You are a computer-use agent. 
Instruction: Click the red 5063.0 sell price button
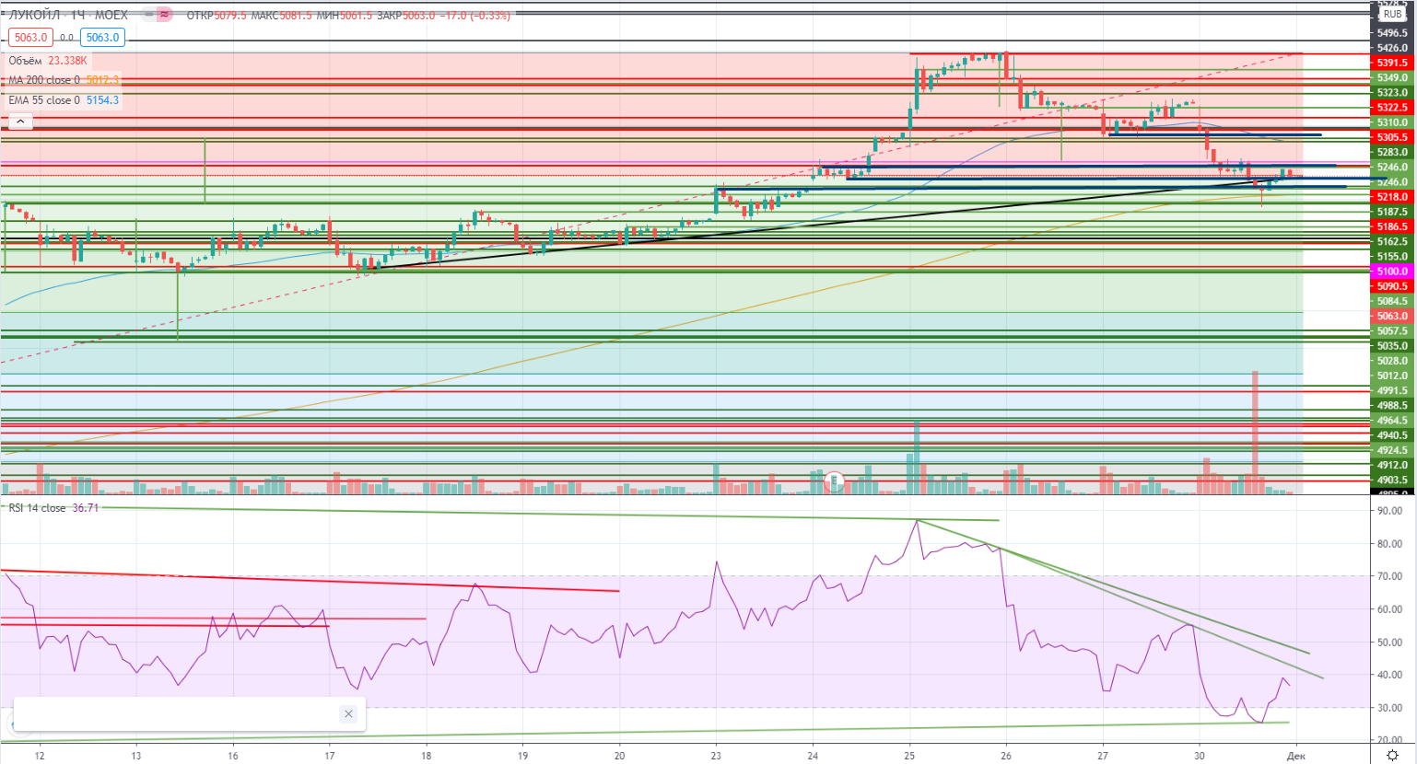30,38
